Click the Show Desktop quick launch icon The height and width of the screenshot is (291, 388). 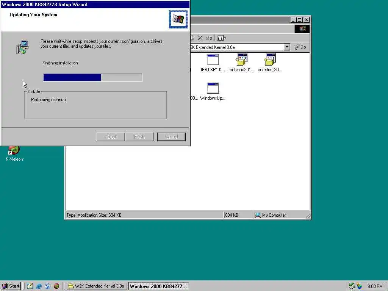(30, 286)
